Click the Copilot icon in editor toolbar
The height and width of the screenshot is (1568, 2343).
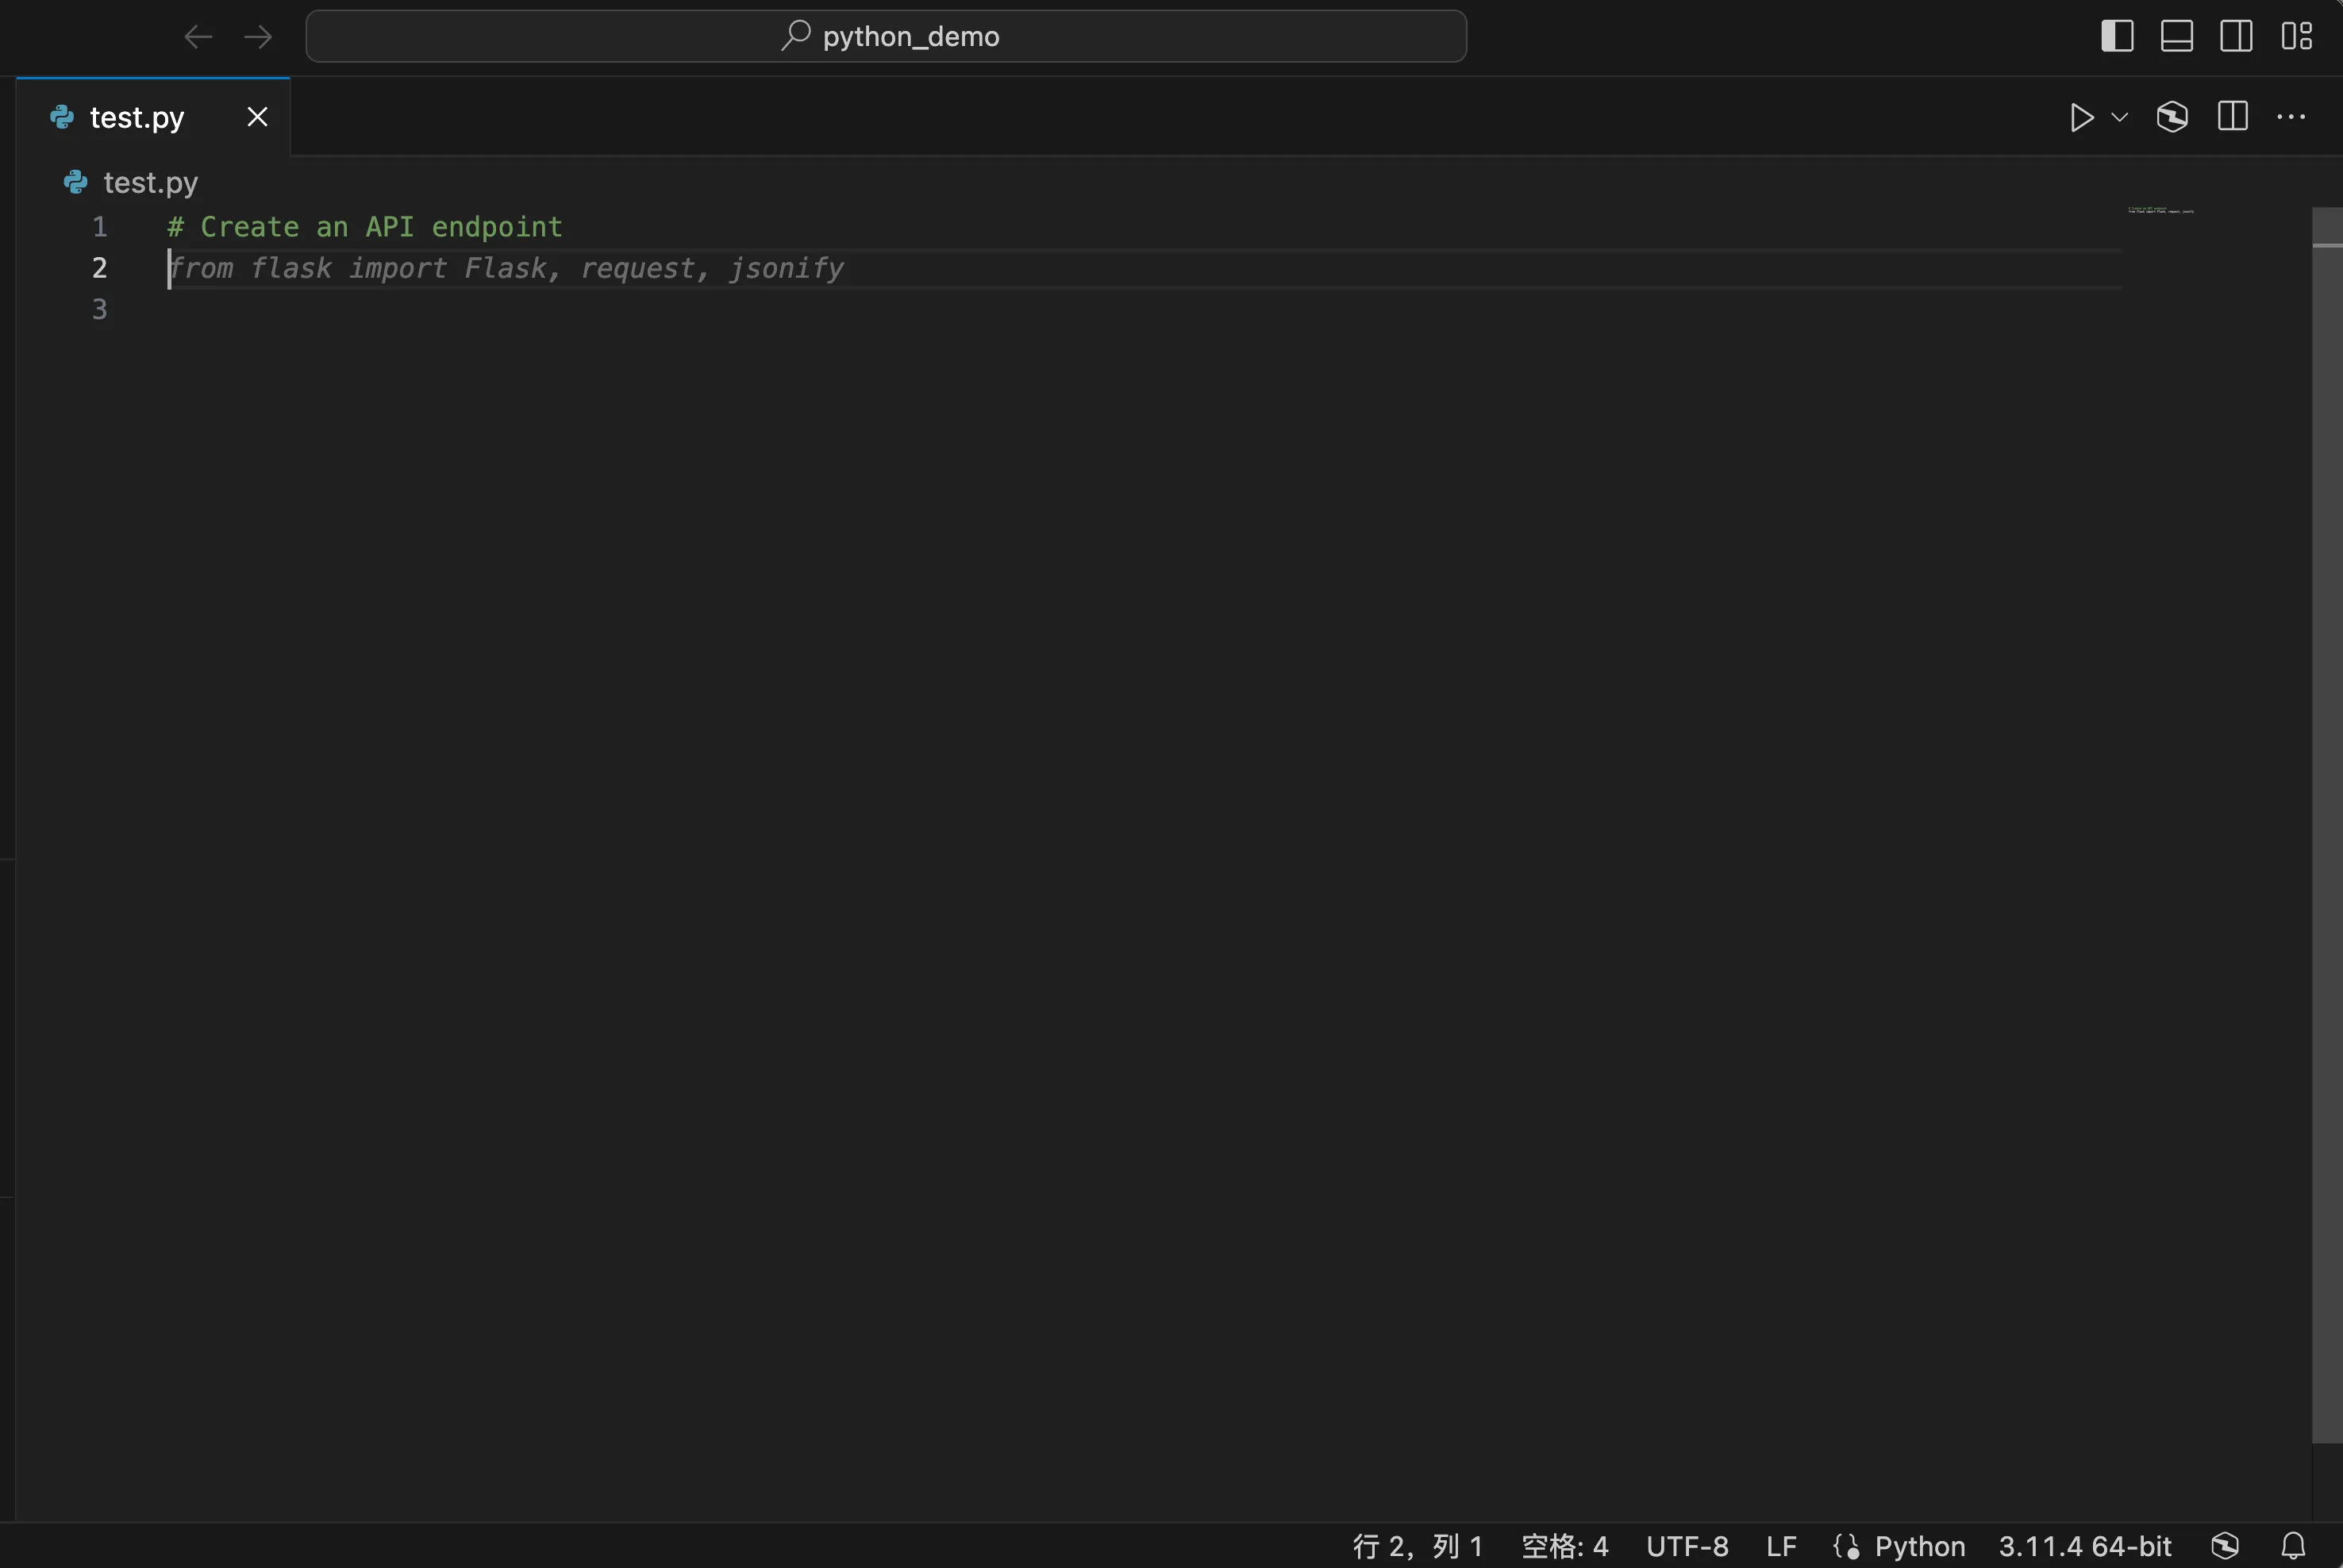tap(2172, 117)
